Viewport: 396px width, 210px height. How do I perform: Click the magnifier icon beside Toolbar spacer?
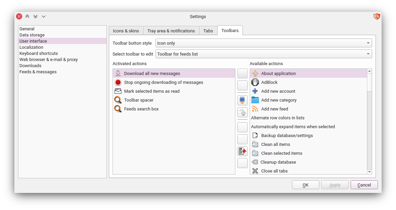tap(118, 100)
